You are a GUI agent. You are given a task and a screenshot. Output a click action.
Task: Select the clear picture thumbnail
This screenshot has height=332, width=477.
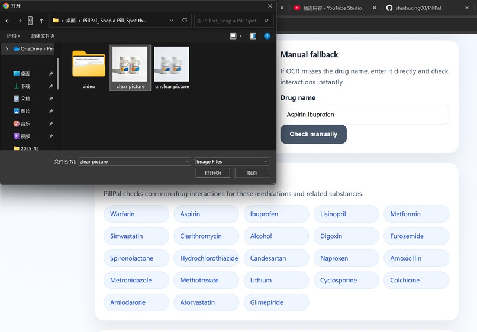(x=130, y=68)
